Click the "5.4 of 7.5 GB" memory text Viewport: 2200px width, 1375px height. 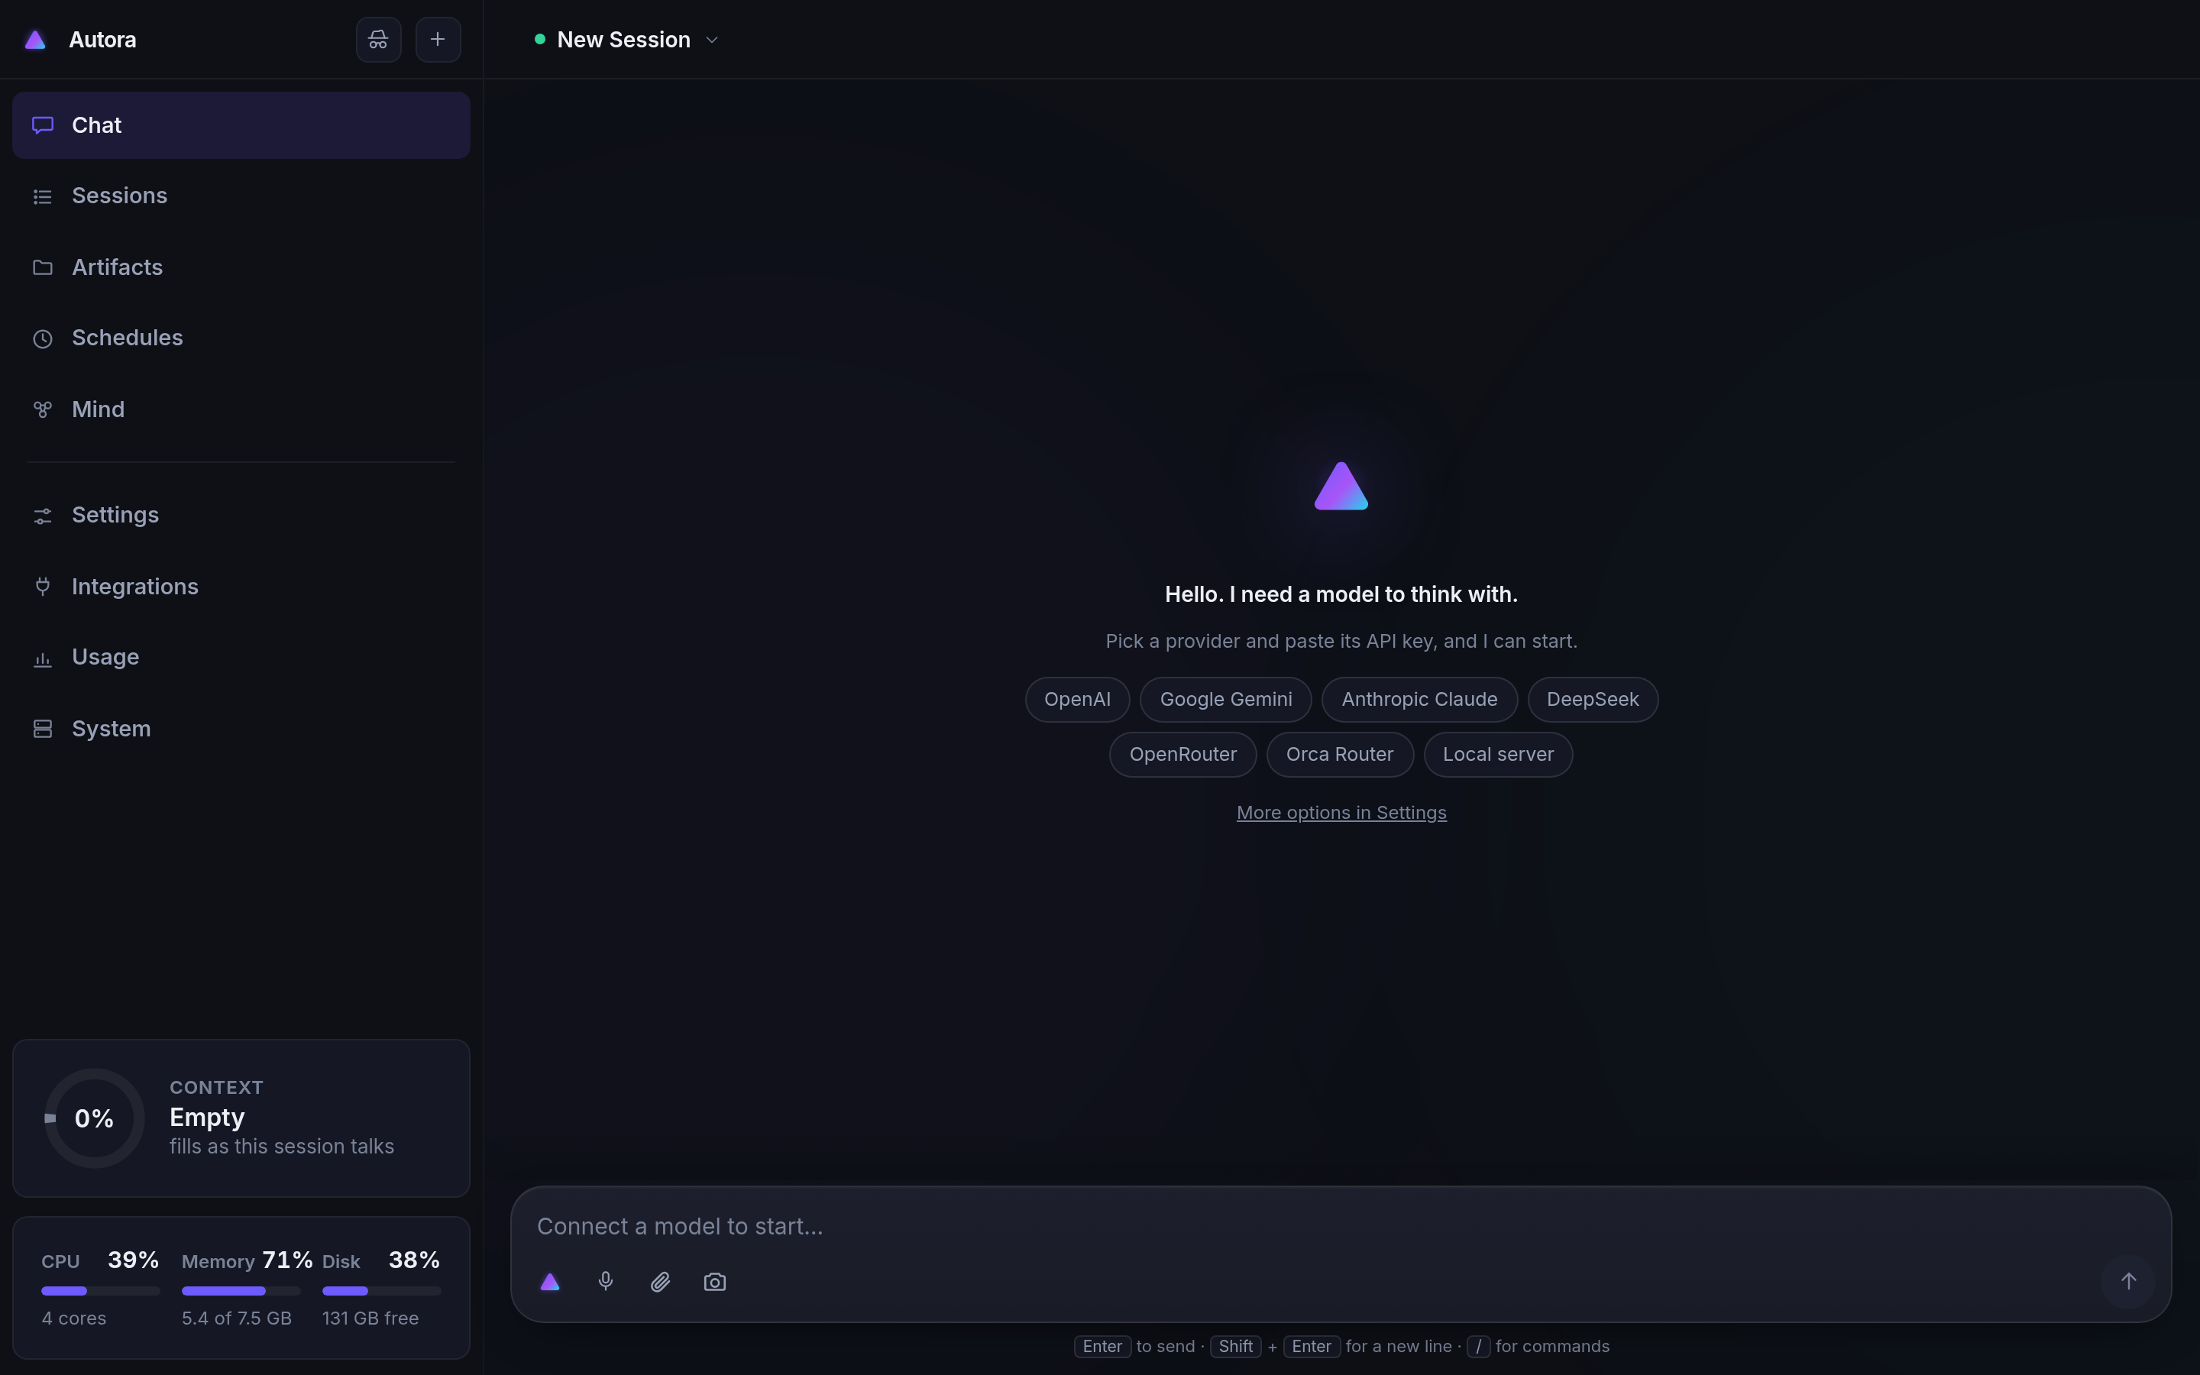point(236,1318)
